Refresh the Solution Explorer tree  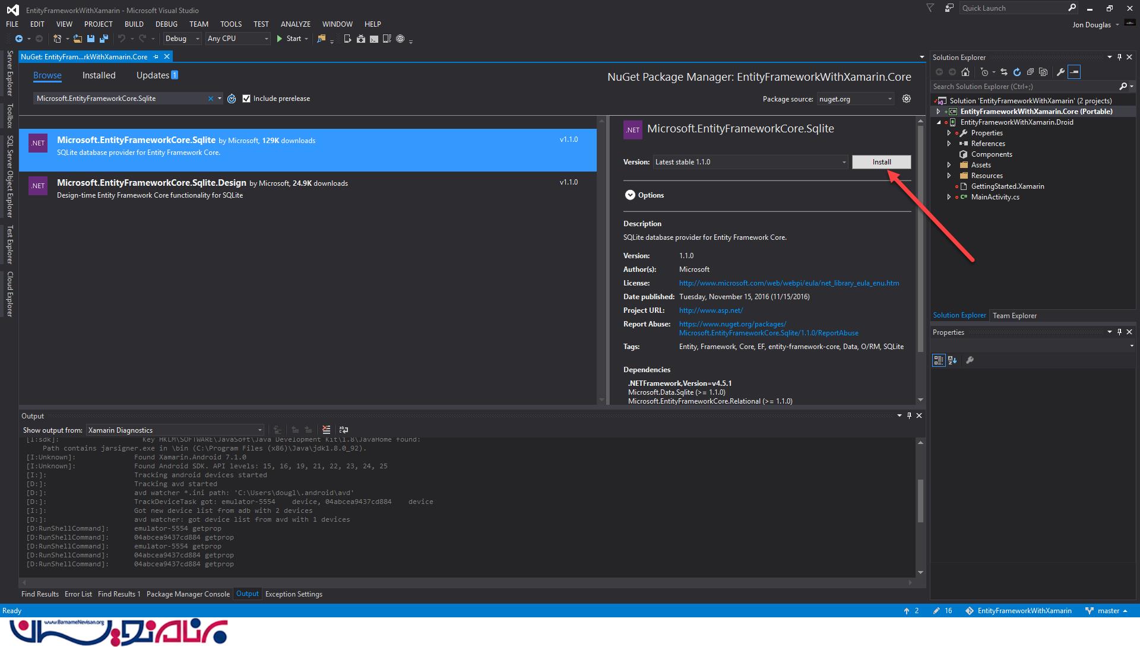tap(1017, 72)
